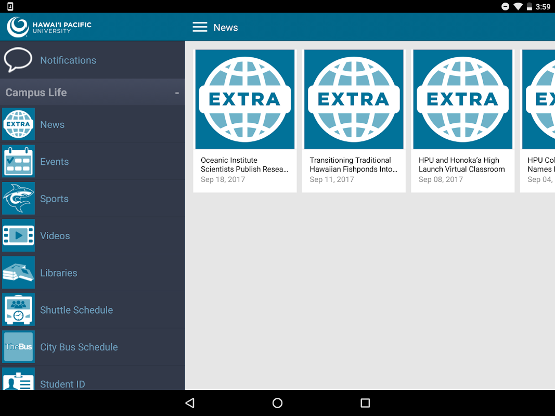Image resolution: width=555 pixels, height=416 pixels.
Task: Click the 'Sep 18, 2017' date text
Action: click(223, 179)
